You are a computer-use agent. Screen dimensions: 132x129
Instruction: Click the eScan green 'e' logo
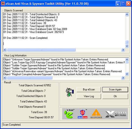(x=69, y=114)
